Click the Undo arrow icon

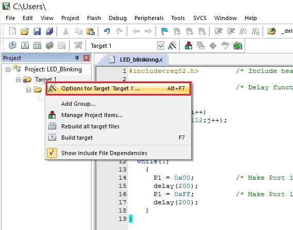(x=107, y=31)
